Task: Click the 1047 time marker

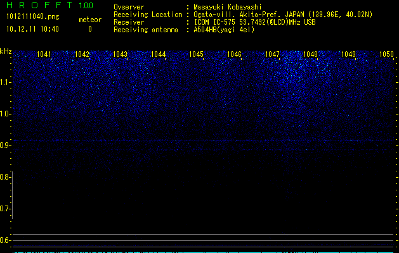Action: pos(272,54)
